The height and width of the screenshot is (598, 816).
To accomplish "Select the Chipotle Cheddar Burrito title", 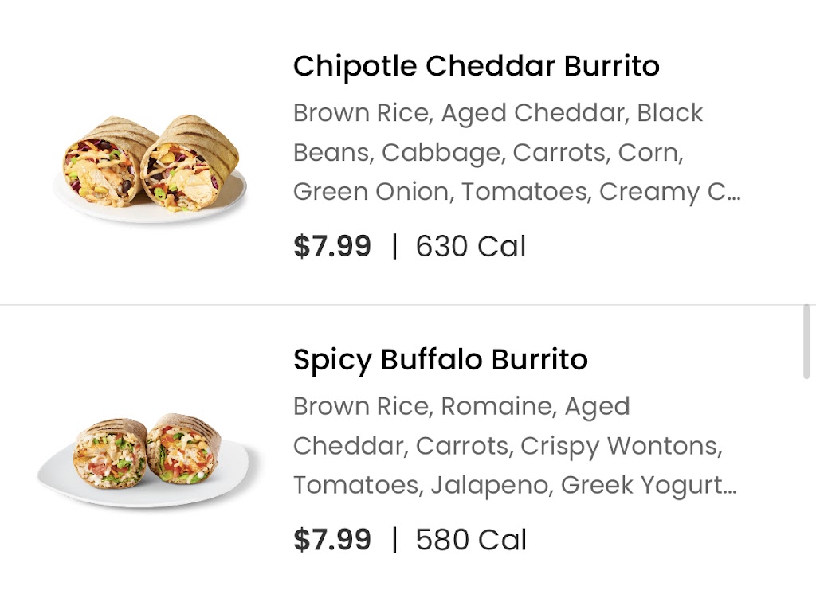I will 477,66.
